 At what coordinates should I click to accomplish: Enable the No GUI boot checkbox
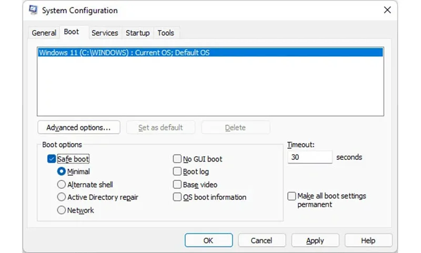[177, 159]
